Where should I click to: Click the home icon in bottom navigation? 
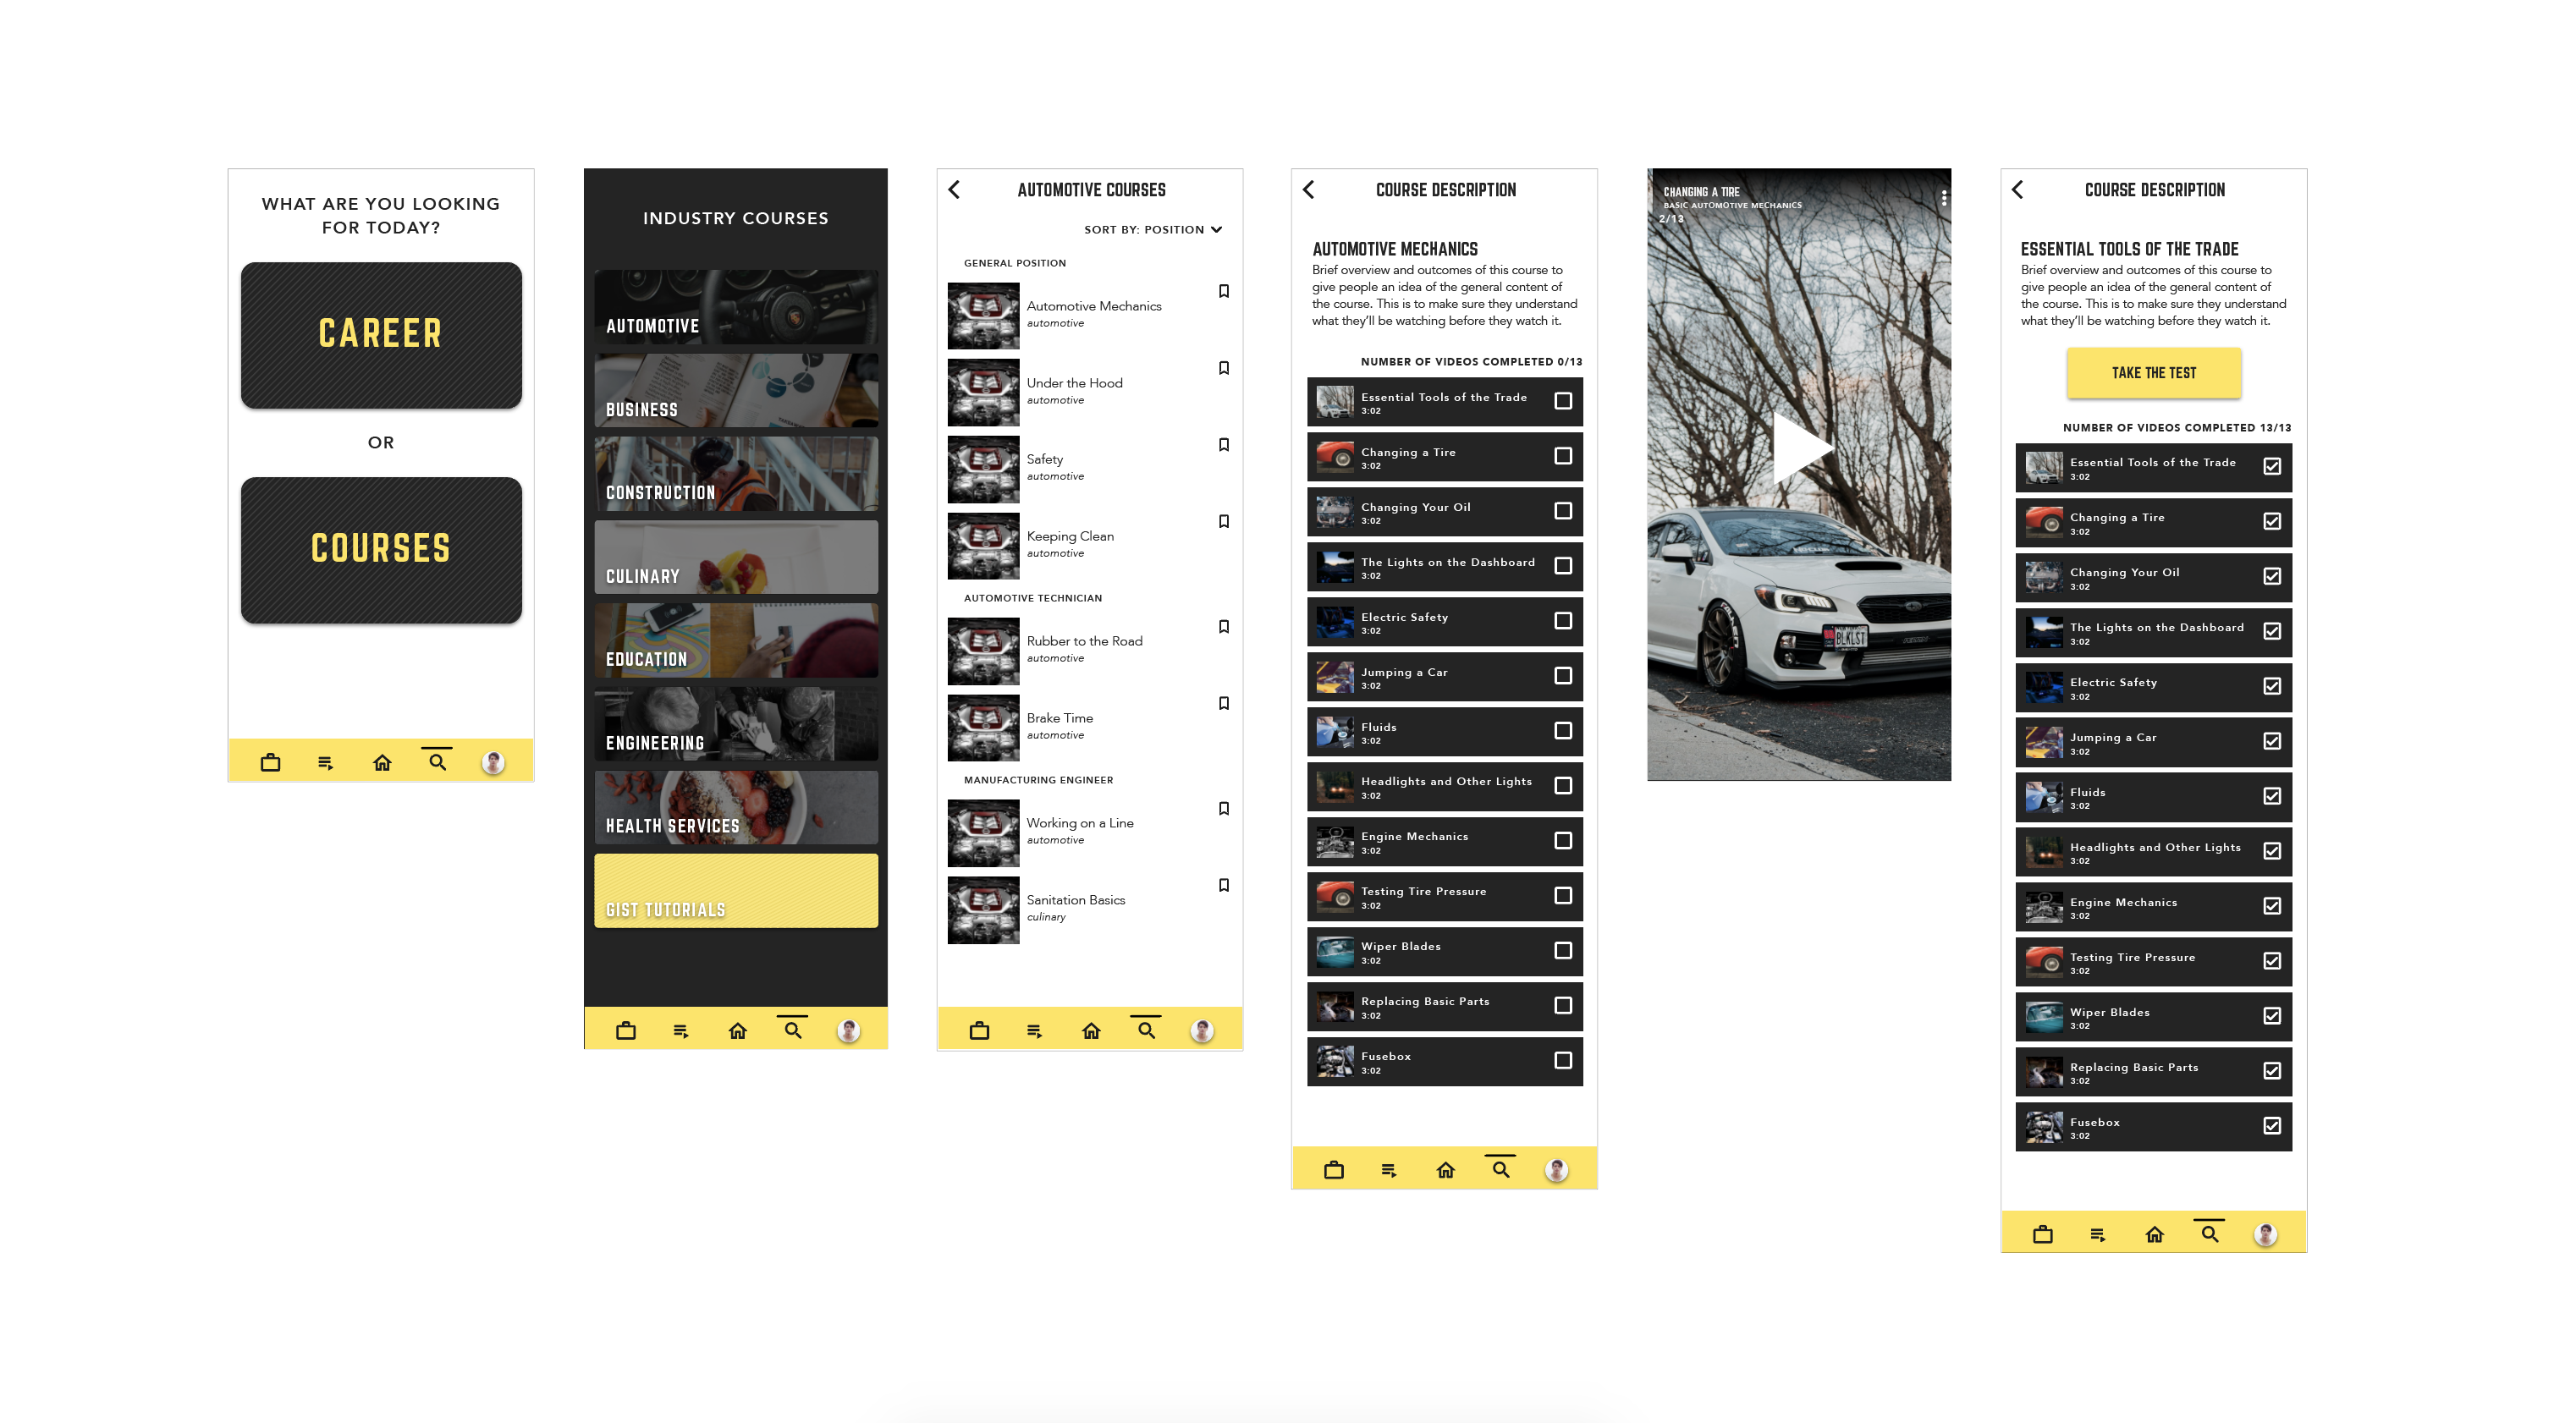(x=382, y=761)
